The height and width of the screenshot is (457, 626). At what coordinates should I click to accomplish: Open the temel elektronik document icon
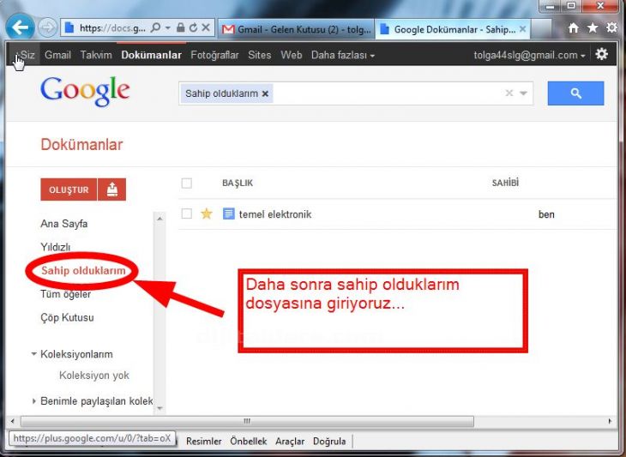(x=228, y=214)
